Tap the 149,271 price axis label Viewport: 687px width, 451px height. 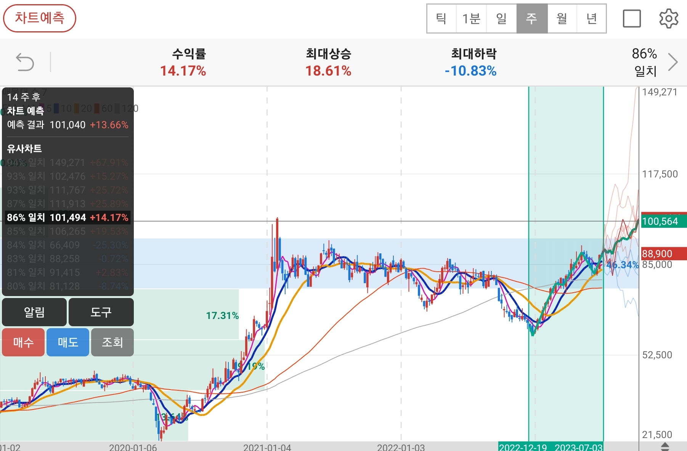(660, 92)
